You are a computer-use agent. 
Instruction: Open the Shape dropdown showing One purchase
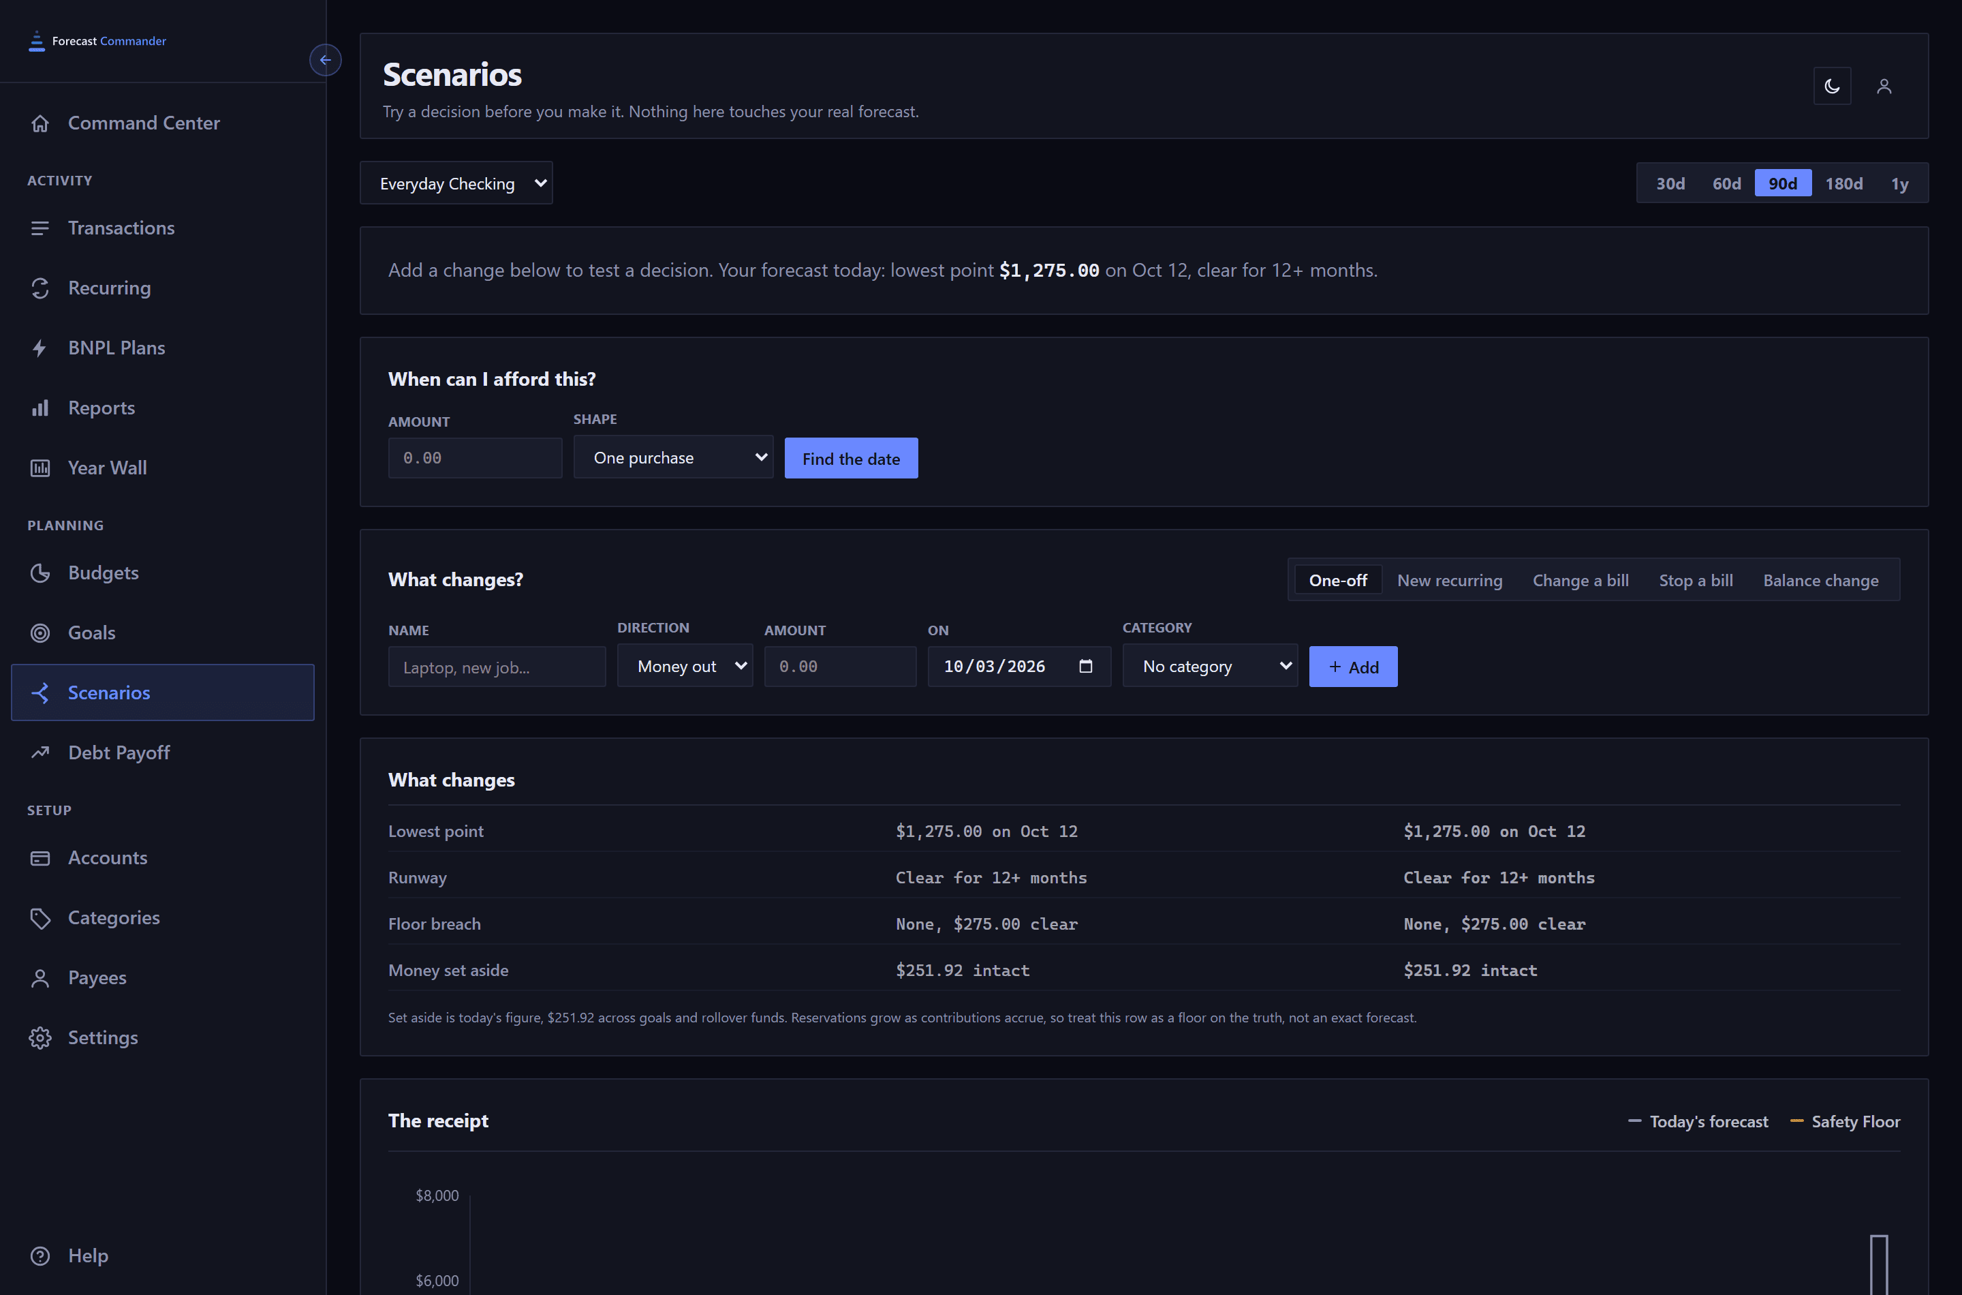pyautogui.click(x=672, y=457)
